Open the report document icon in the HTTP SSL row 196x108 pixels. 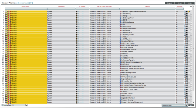(185, 92)
